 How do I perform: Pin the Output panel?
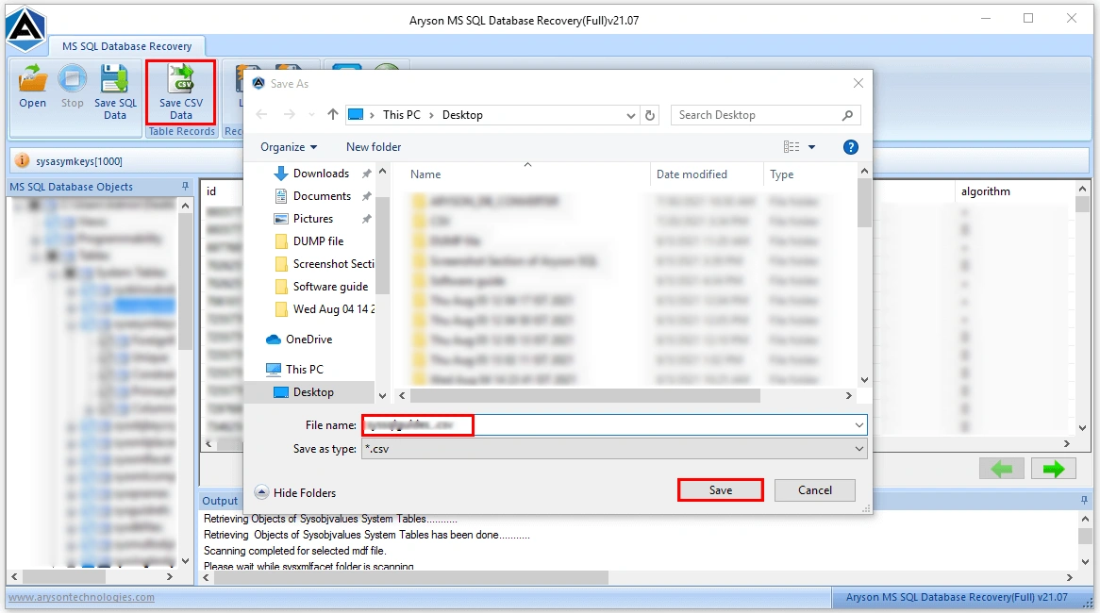point(1085,500)
